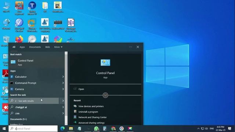Open the screen recorder taskbar icon

[x=130, y=129]
